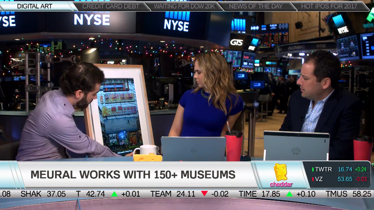
Task: Click the green up arrow beside TIME 17.85
Action: click(289, 194)
